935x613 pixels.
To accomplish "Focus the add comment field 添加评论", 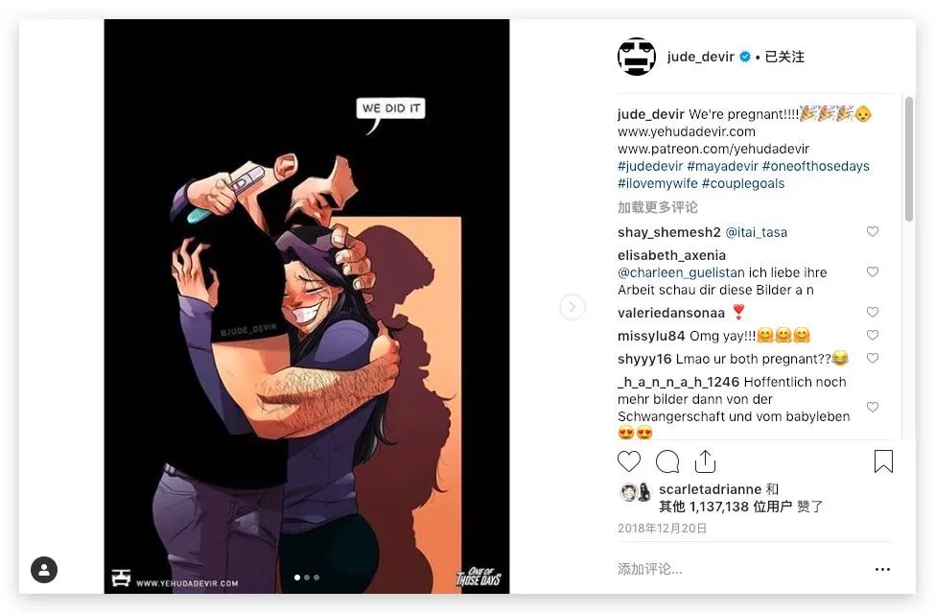I will [739, 570].
